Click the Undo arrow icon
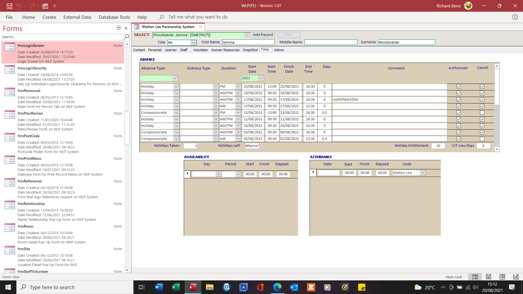Screen dimensions: 523x294 pos(19,6)
